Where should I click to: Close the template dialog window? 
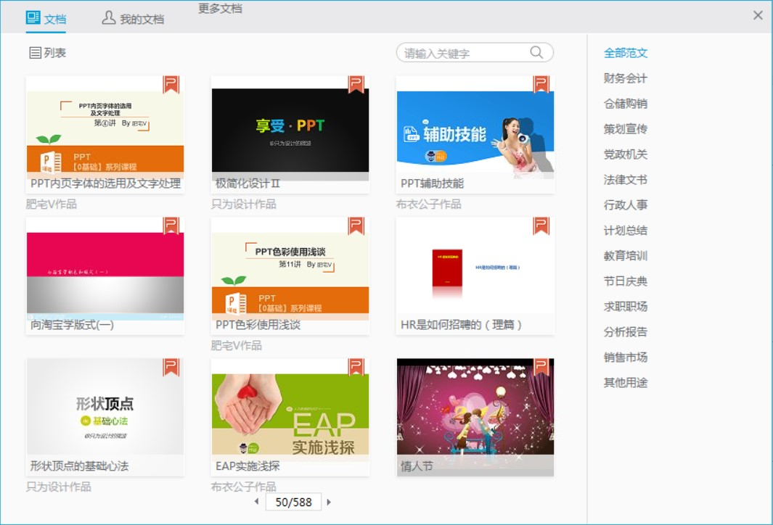tap(758, 15)
